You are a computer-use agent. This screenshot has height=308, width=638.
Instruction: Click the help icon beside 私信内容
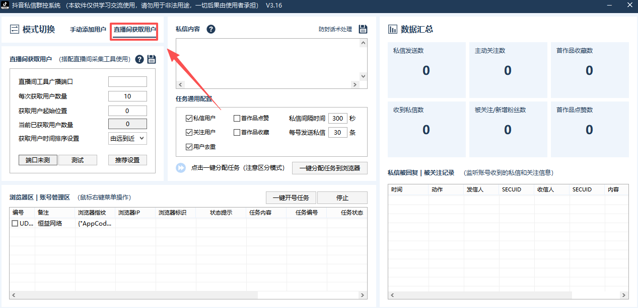coord(211,29)
